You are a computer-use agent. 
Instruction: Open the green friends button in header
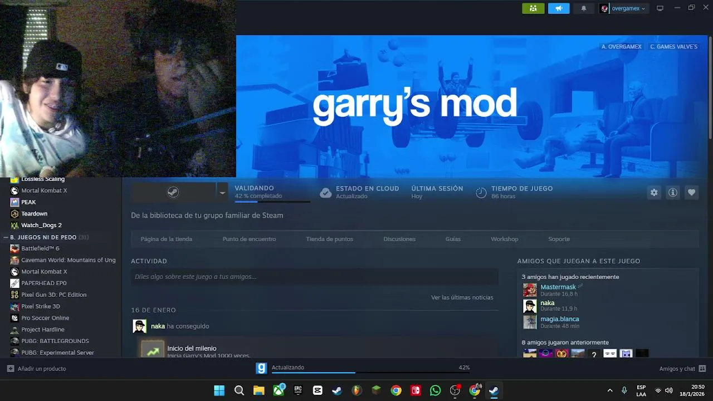point(533,8)
